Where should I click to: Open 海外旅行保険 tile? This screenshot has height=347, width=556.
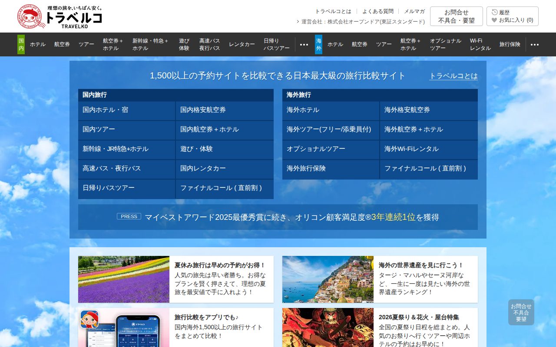[331, 169]
